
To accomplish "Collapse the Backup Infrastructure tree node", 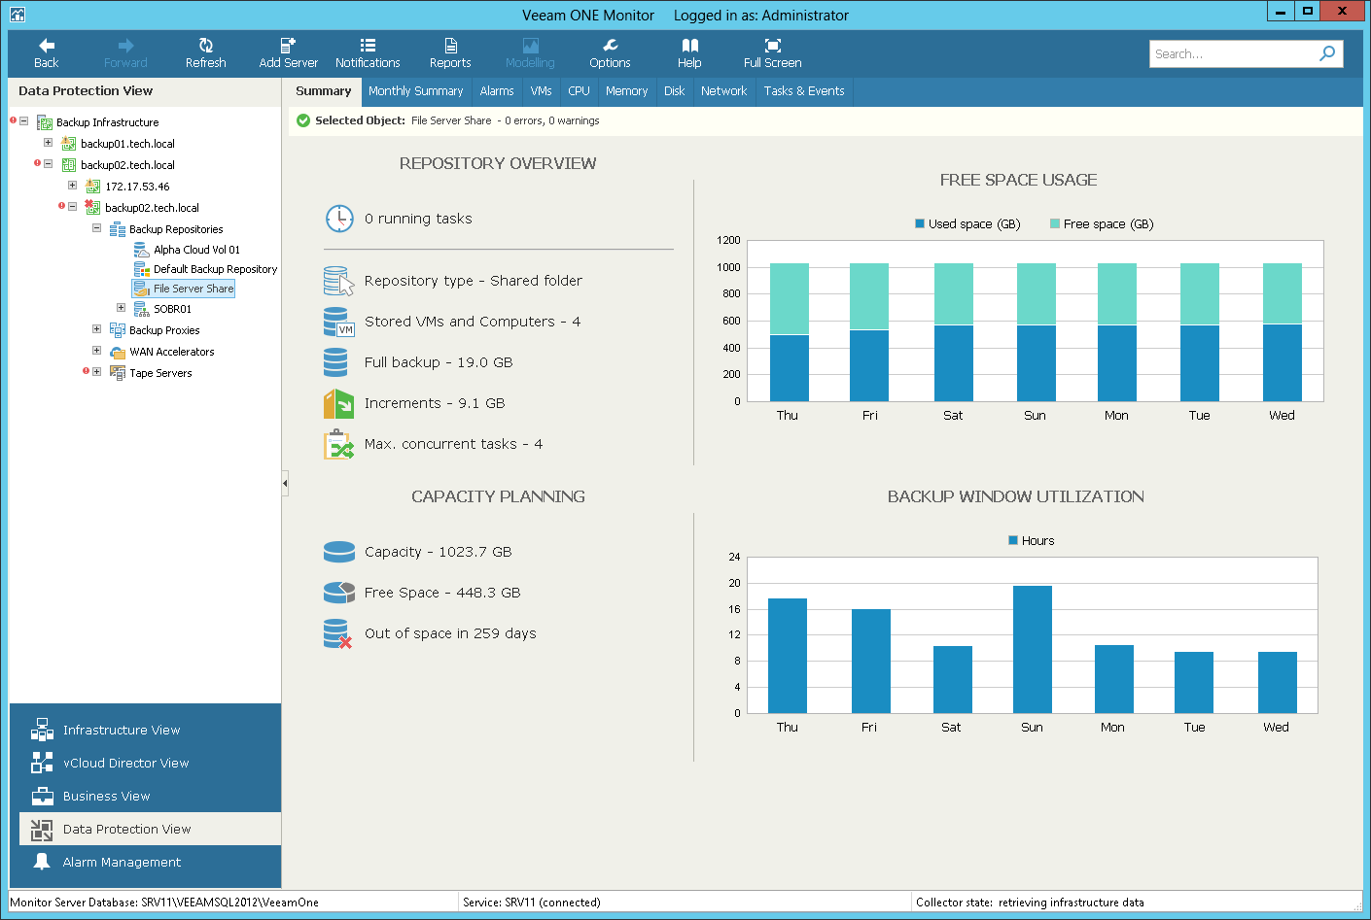I will point(23,121).
